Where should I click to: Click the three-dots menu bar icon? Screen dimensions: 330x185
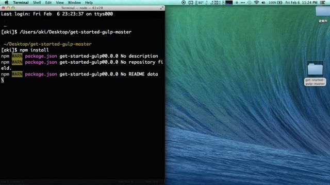pyautogui.click(x=243, y=3)
